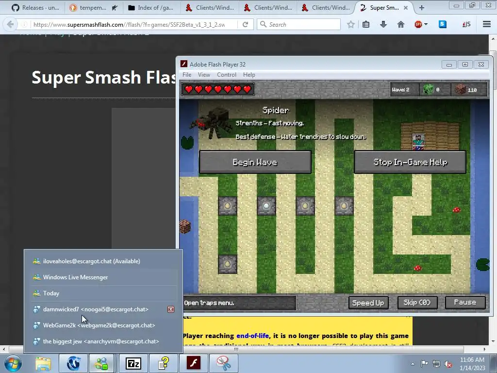Open the browser hamburger menu

(486, 24)
